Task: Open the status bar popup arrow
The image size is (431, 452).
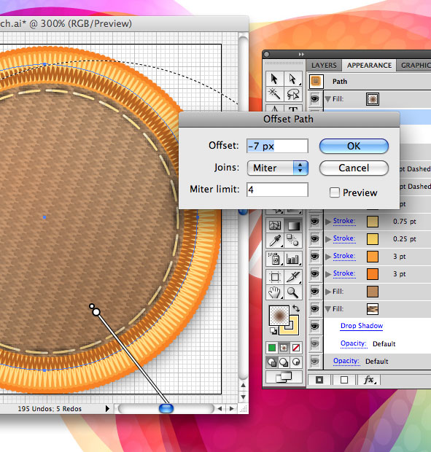Action: [107, 408]
